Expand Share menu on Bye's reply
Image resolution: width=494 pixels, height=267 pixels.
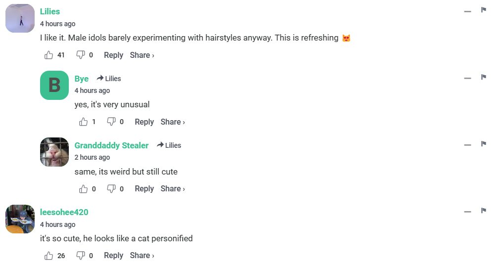[x=173, y=122]
